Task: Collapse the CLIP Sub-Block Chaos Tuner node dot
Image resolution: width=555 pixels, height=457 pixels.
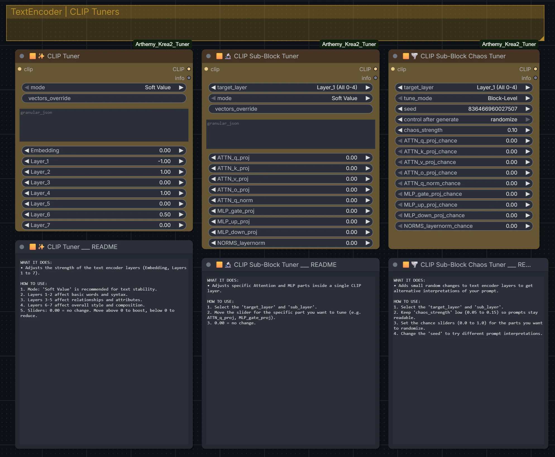Action: 395,56
